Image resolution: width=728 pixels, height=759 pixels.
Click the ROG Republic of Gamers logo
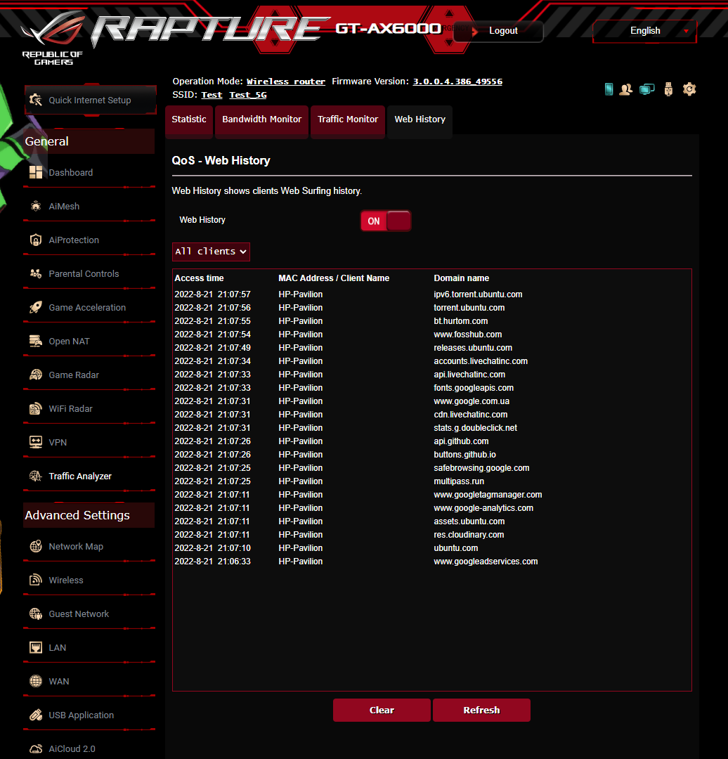[x=52, y=39]
